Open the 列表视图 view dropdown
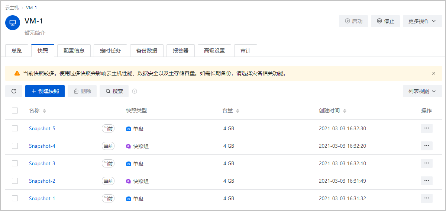Image resolution: width=446 pixels, height=211 pixels. (422, 91)
